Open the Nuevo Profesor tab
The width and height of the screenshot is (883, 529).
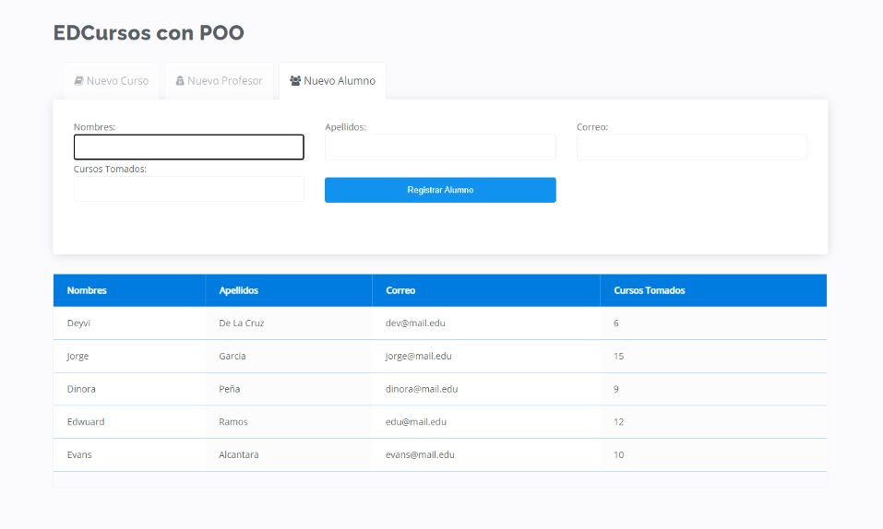click(219, 81)
